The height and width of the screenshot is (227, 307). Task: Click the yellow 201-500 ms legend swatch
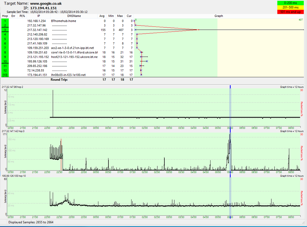click(290, 7)
